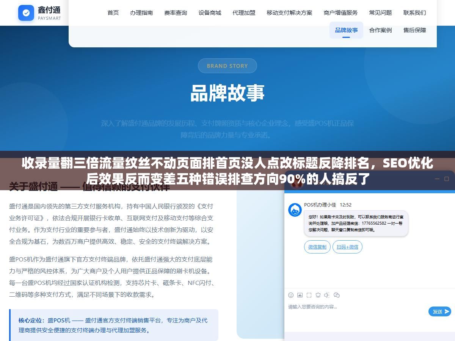The height and width of the screenshot is (341, 455).
Task: Click the overlay headline about SEO优化
Action: tap(227, 171)
